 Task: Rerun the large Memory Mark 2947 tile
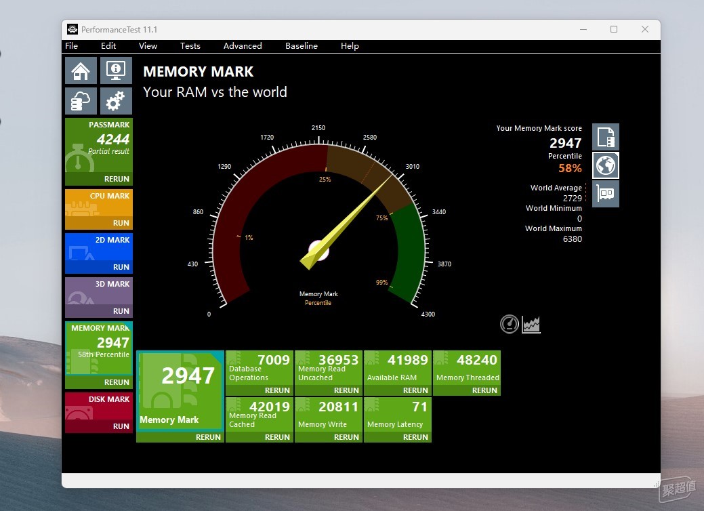(x=180, y=437)
